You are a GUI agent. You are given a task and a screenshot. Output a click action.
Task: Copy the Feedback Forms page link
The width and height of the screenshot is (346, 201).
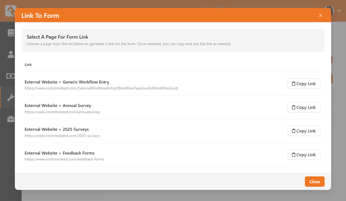[x=304, y=155]
